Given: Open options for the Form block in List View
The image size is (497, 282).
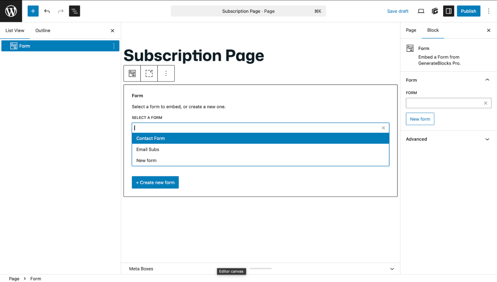Looking at the screenshot, I should 114,46.
